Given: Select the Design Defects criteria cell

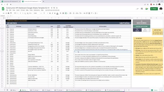Looking at the screenshot, I should tap(38, 55).
